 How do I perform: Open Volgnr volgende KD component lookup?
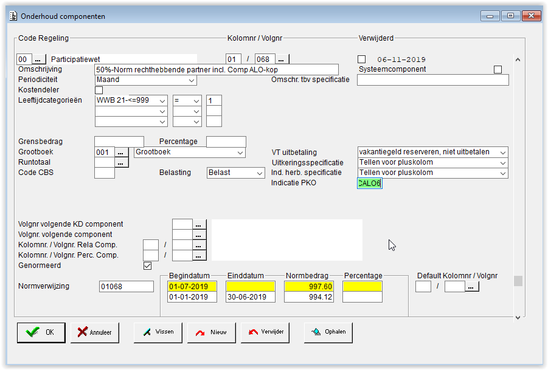click(x=199, y=225)
